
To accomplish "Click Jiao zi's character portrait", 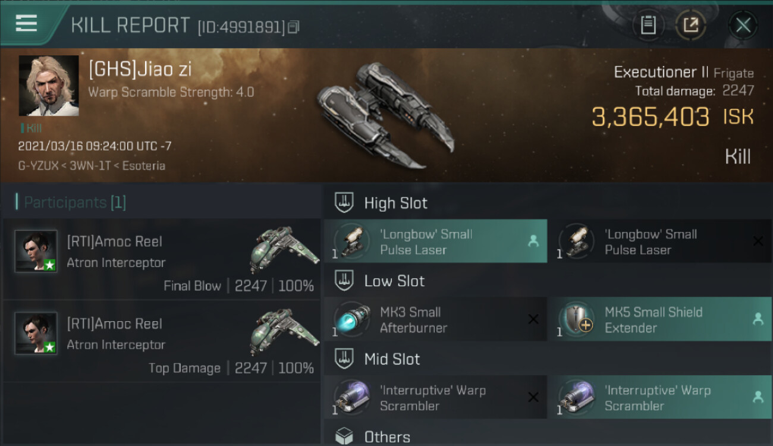I will coord(49,86).
